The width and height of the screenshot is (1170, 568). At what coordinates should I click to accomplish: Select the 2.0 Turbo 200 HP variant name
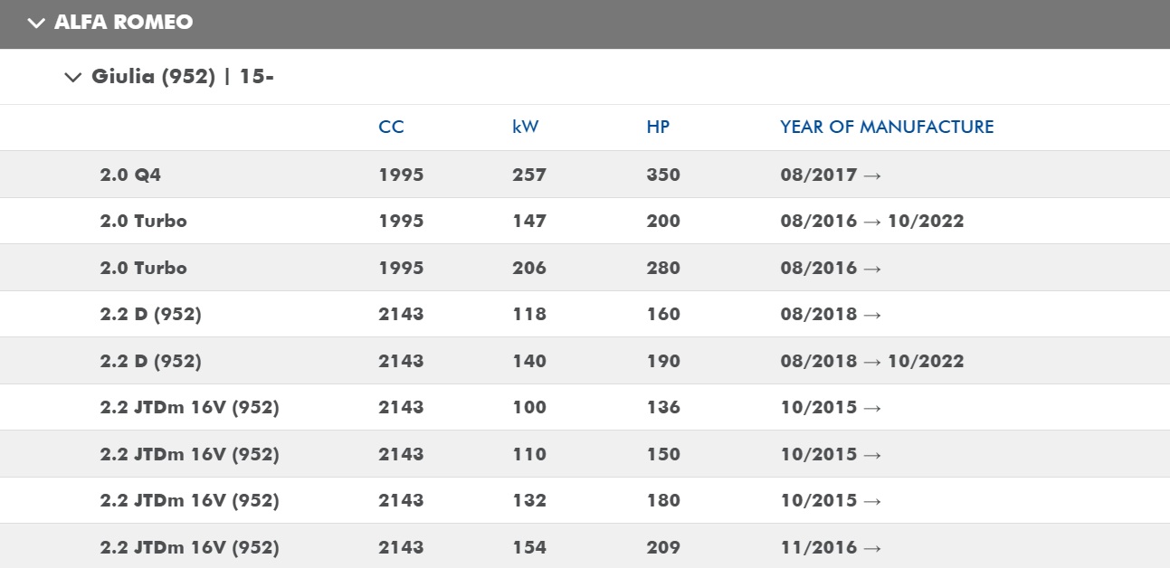(x=143, y=222)
